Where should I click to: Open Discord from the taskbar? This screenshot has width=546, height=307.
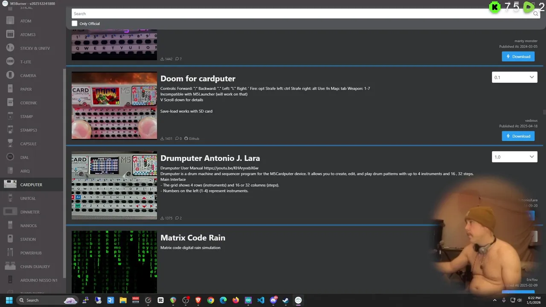(x=273, y=300)
